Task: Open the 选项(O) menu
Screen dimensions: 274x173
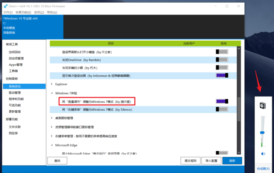Action: point(39,12)
